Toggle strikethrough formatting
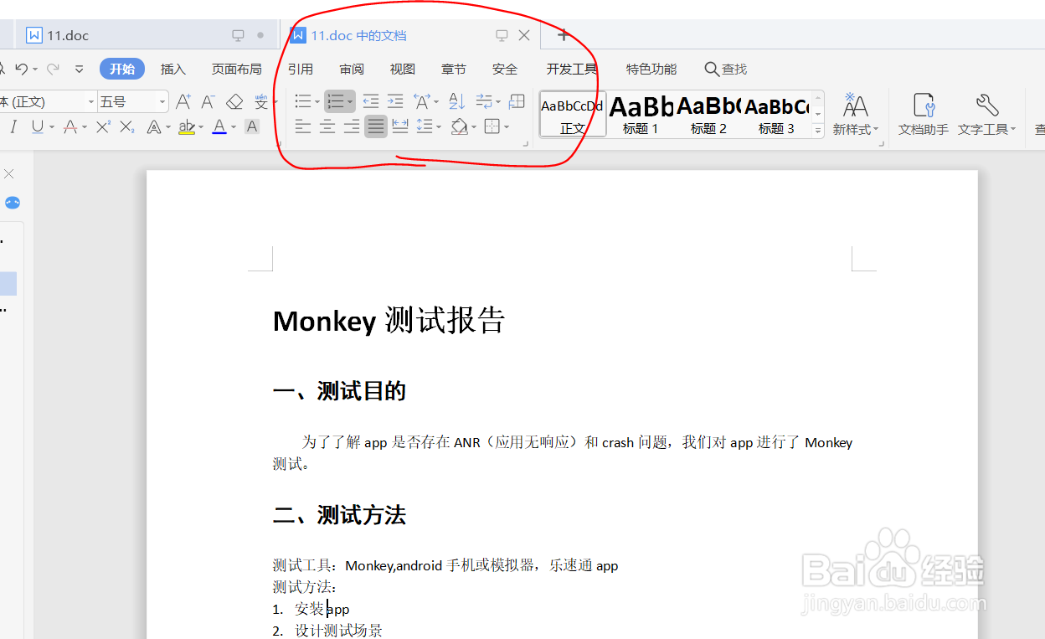Viewport: 1045px width, 639px height. pos(70,126)
